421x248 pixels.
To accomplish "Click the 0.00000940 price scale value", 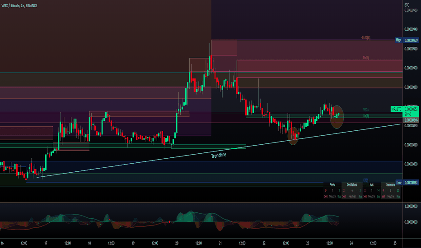I will click(411, 29).
